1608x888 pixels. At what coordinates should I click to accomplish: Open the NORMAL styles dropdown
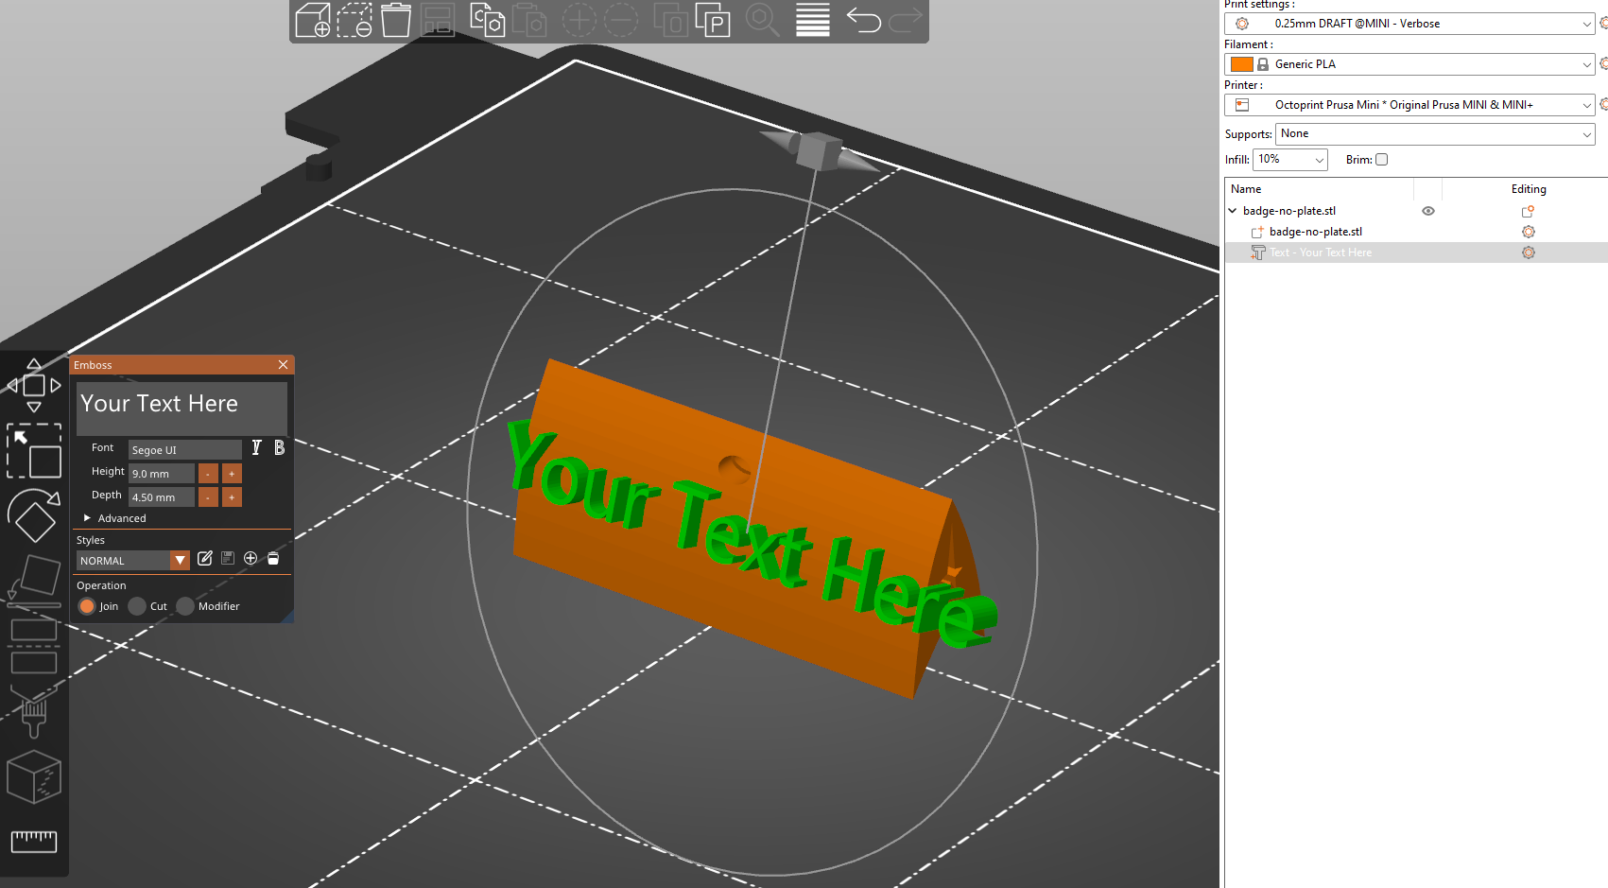[133, 561]
